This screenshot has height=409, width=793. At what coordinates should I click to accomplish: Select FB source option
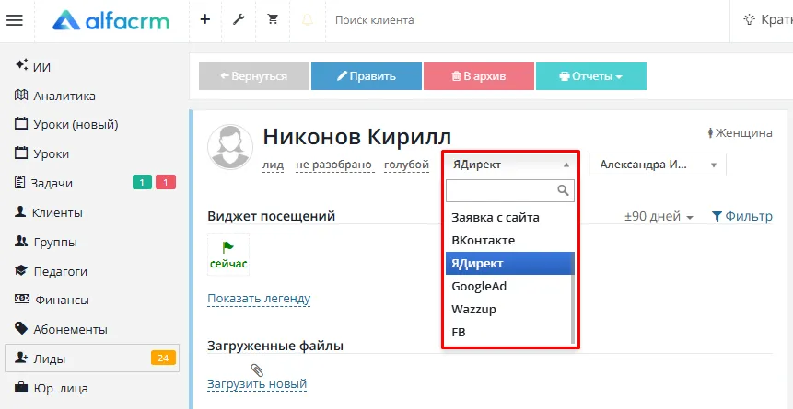[508, 332]
